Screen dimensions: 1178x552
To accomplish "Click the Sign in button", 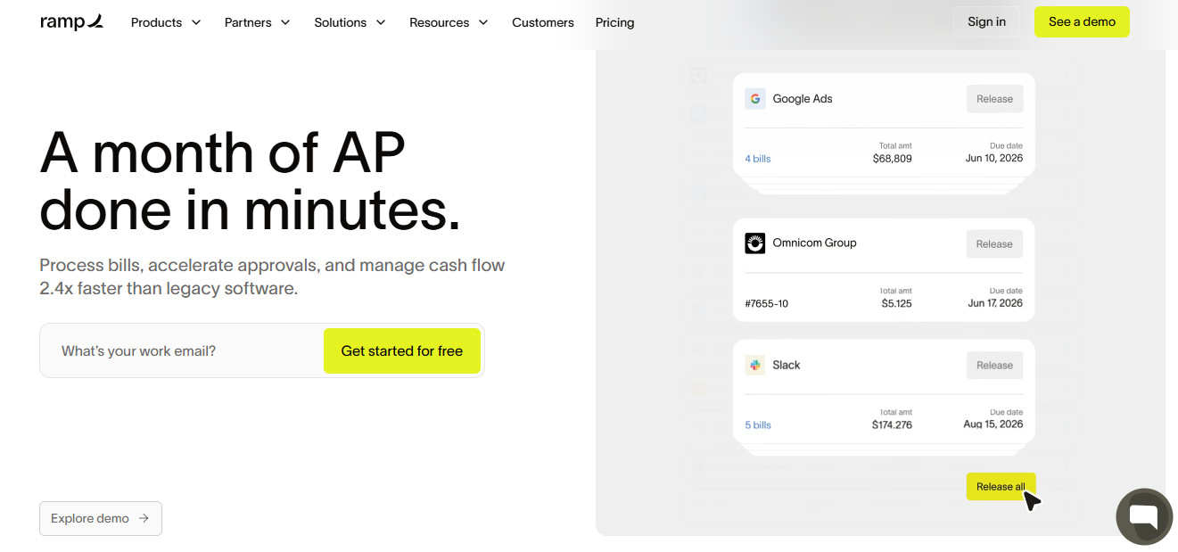I will pos(986,22).
